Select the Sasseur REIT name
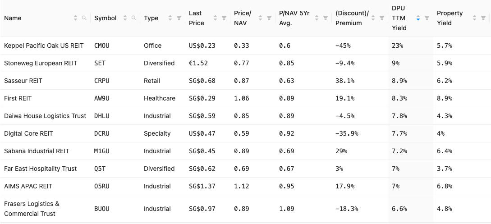This screenshot has height=224, width=491. tap(23, 81)
